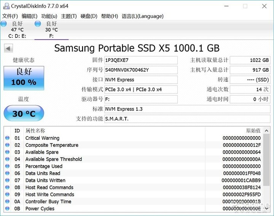This screenshot has height=216, width=274.
Task: Open the 硬盘(D) menu
Action: 89,16
